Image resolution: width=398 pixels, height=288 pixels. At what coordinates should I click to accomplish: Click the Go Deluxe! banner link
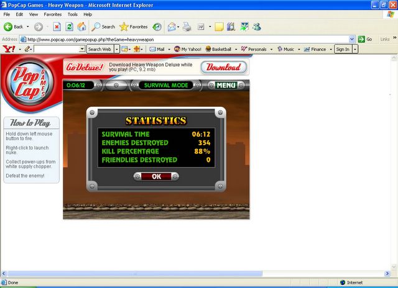[x=85, y=67]
